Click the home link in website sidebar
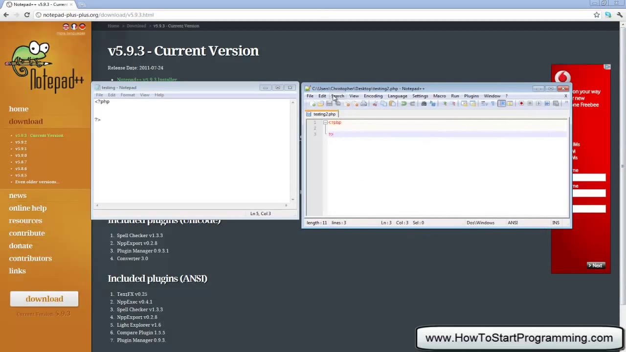 pyautogui.click(x=19, y=109)
